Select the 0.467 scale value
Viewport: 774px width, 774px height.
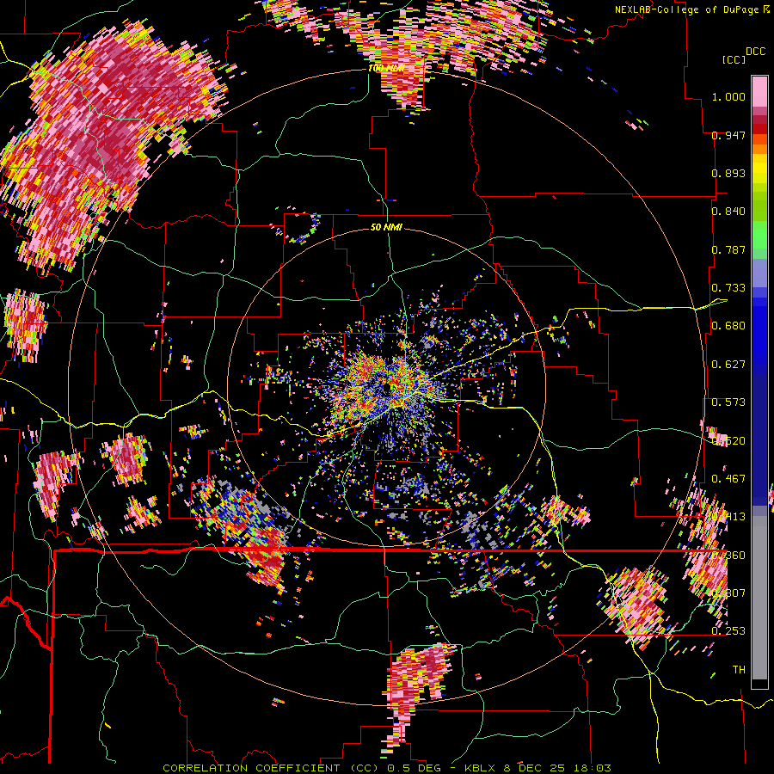pyautogui.click(x=728, y=479)
